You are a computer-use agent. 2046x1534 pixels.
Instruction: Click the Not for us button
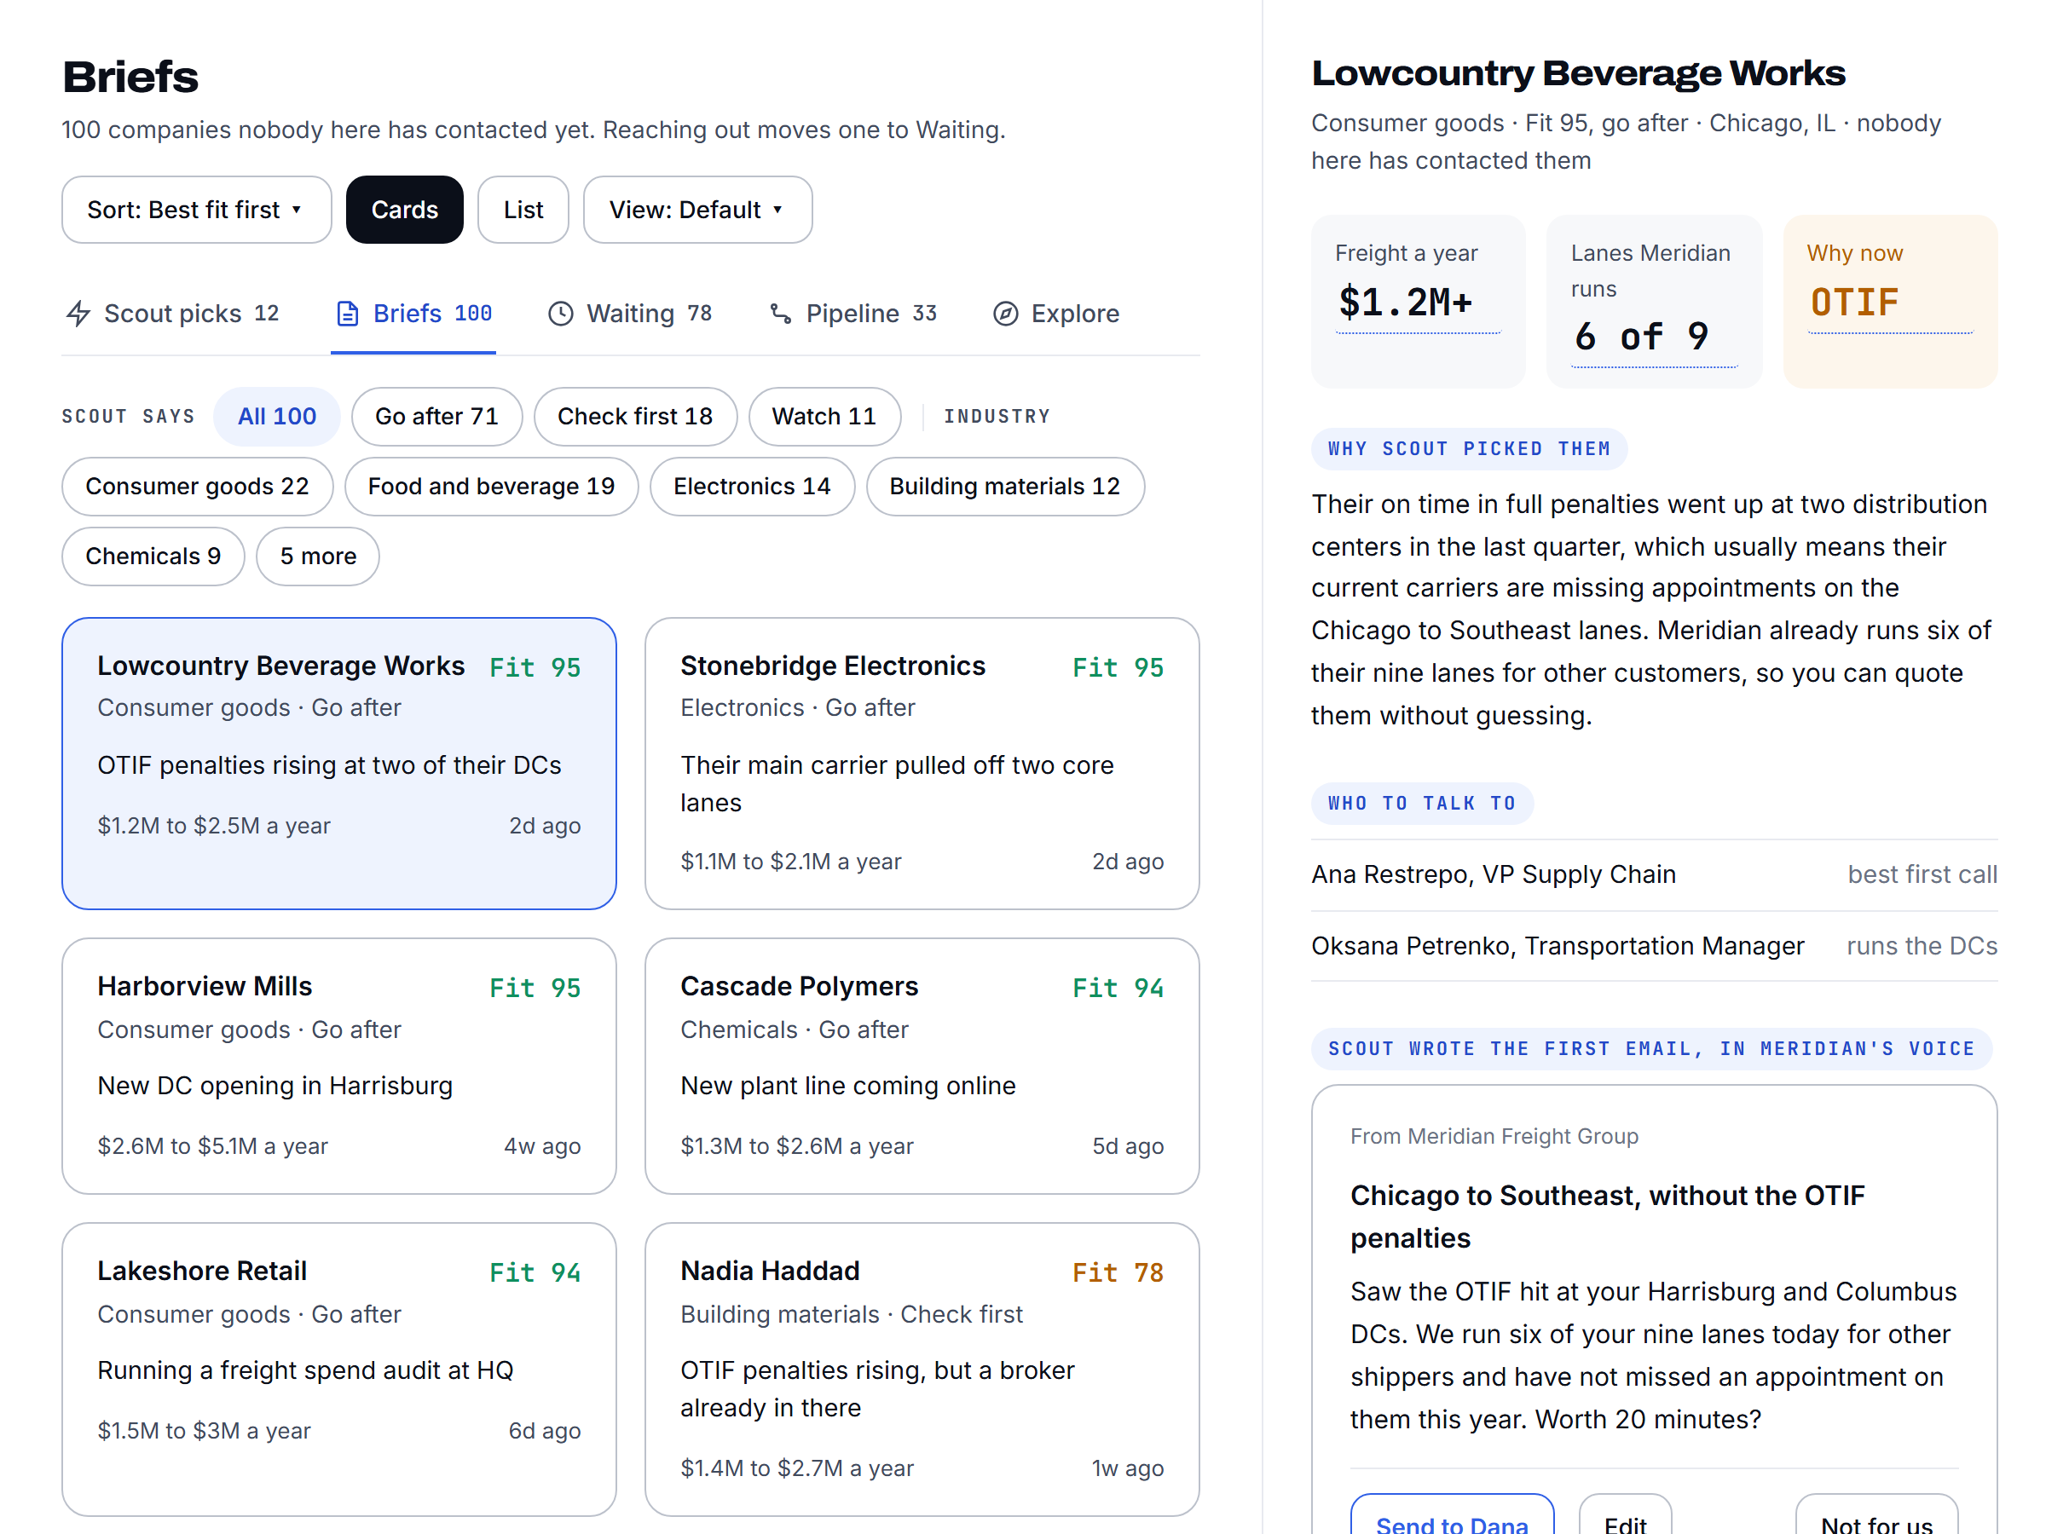coord(1875,1516)
